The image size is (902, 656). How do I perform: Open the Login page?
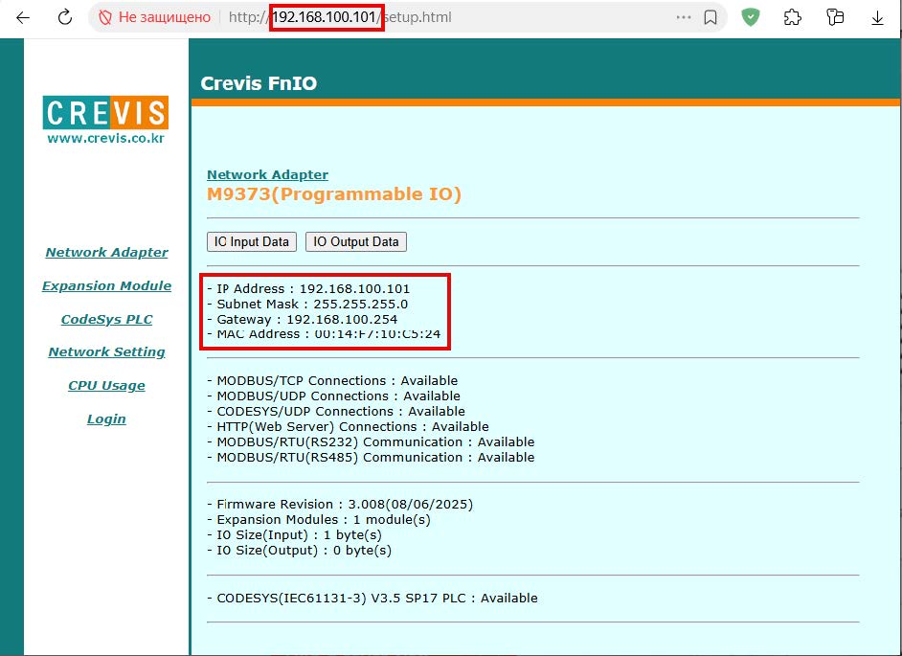(106, 418)
